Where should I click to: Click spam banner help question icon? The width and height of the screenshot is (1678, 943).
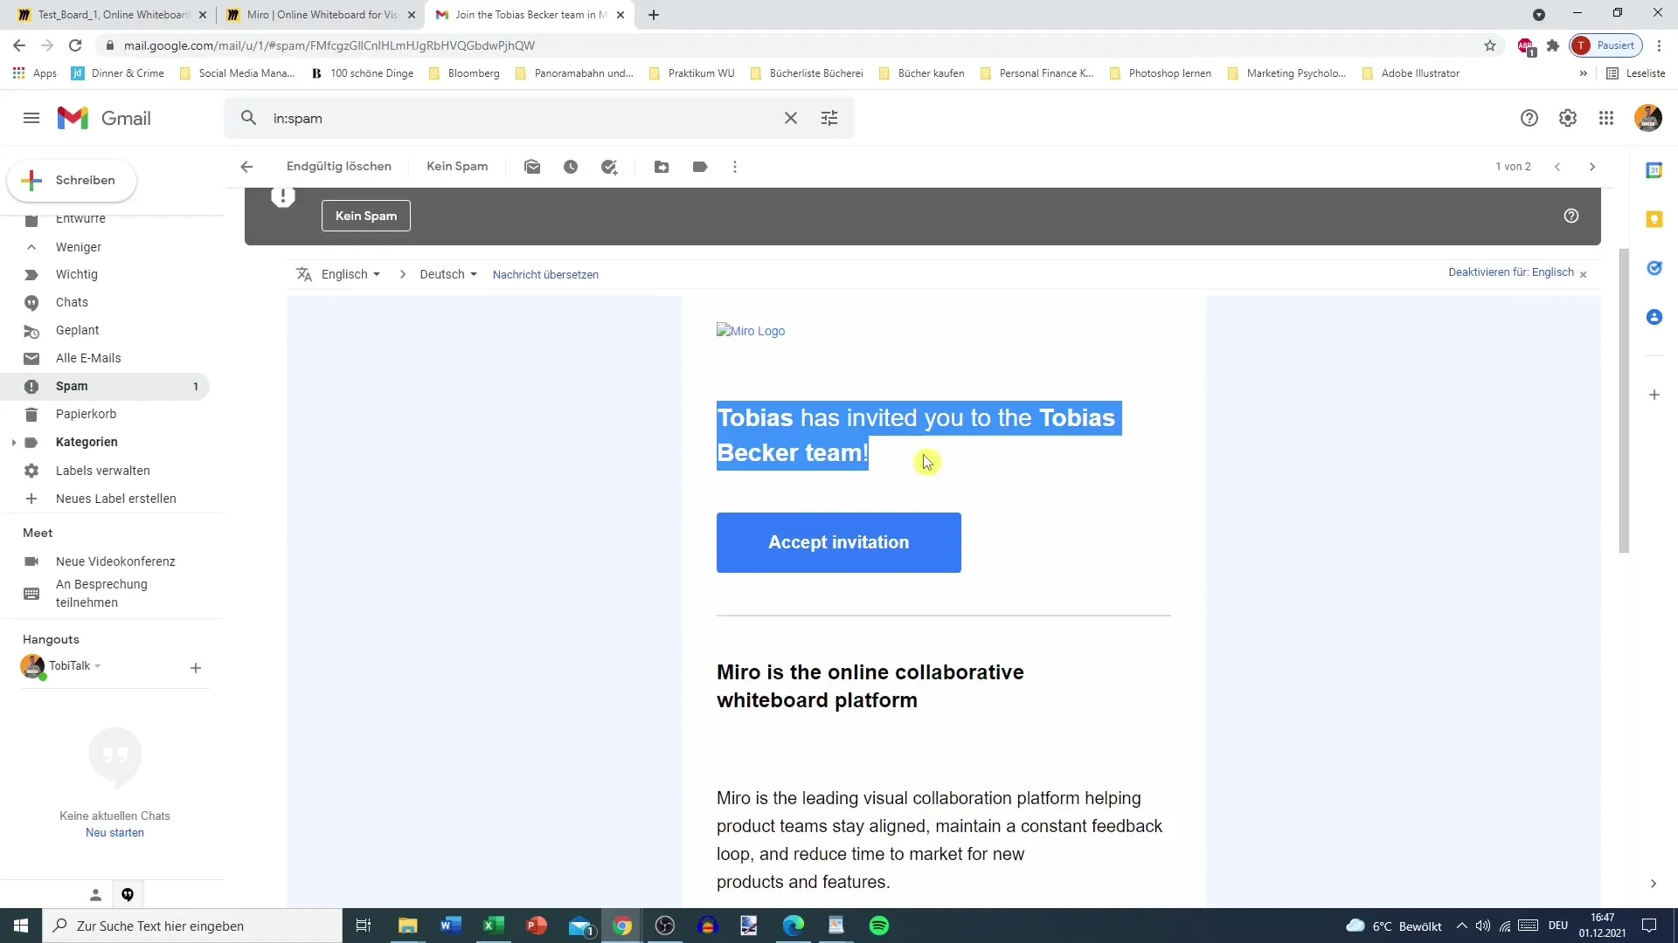point(1571,216)
